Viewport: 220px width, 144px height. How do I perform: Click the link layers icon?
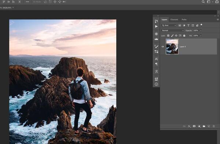point(184,126)
